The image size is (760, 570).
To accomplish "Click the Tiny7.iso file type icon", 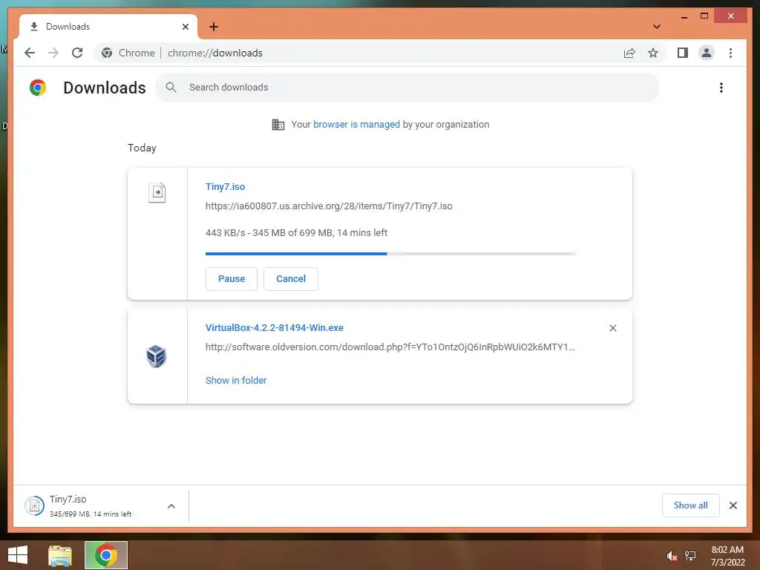I will (157, 192).
